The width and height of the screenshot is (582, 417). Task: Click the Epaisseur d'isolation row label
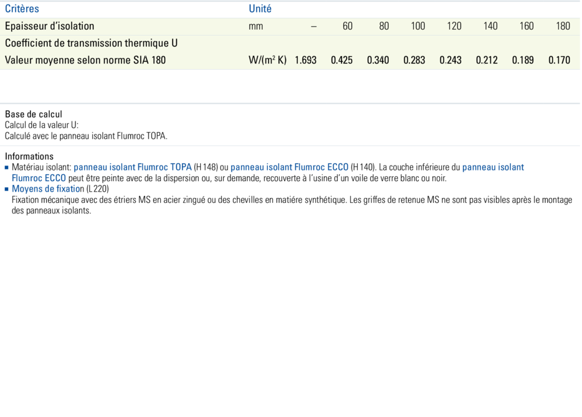50,26
